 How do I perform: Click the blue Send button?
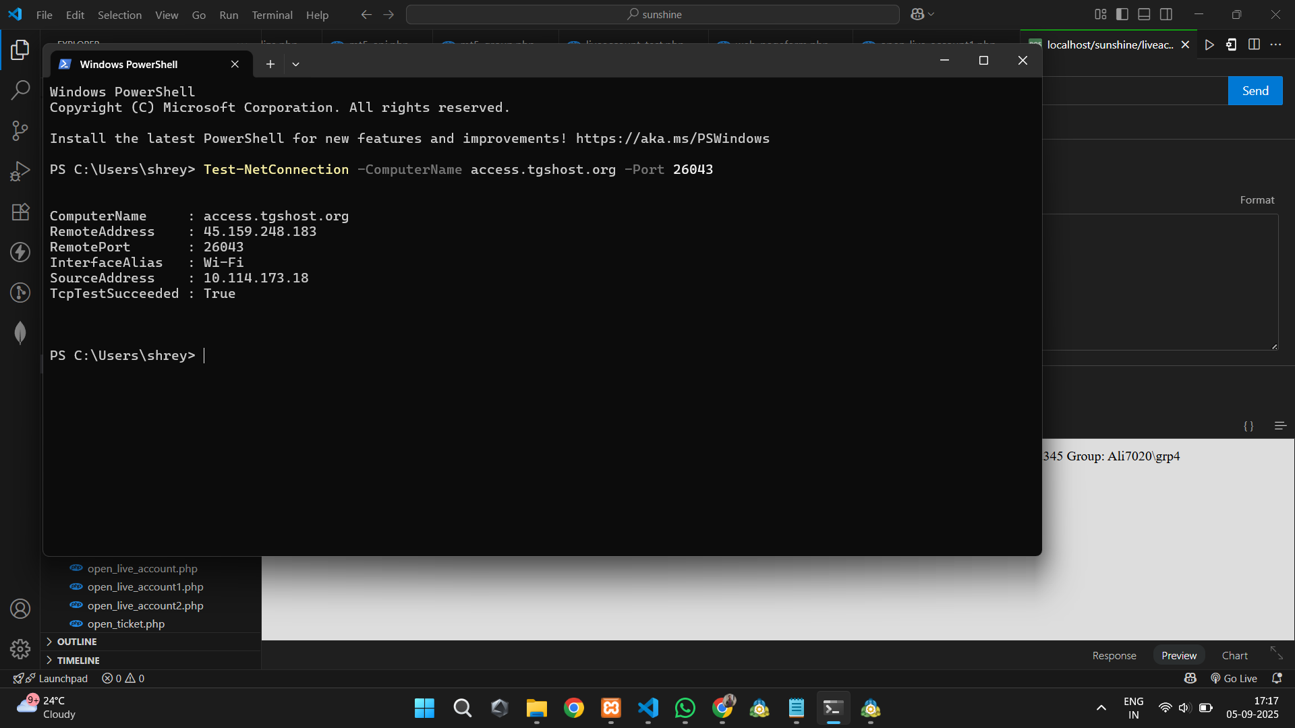click(1255, 91)
